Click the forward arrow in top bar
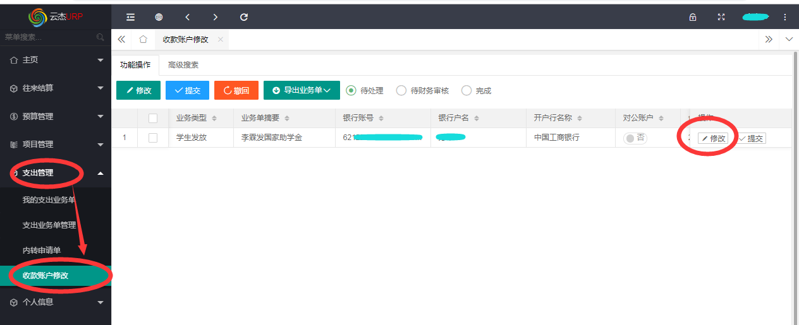799x325 pixels. click(216, 17)
